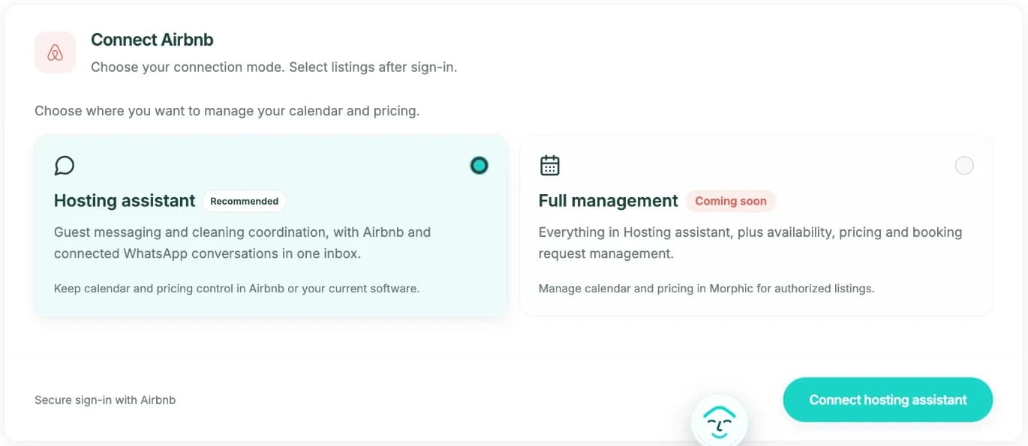The width and height of the screenshot is (1028, 446).
Task: Click the Full management card title
Action: (x=609, y=201)
